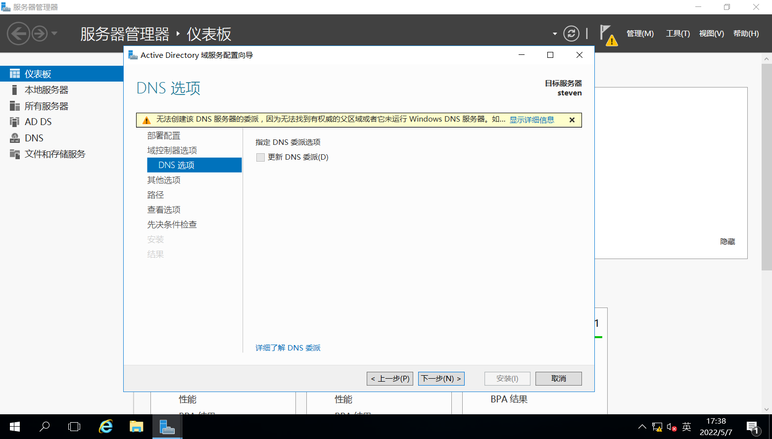The height and width of the screenshot is (439, 772).
Task: Open the taskbar clock showing 17:38
Action: coord(716,427)
